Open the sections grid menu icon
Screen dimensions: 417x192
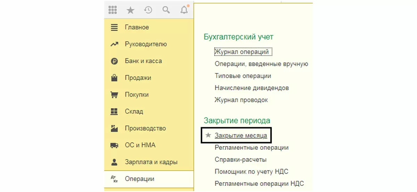[x=113, y=10]
